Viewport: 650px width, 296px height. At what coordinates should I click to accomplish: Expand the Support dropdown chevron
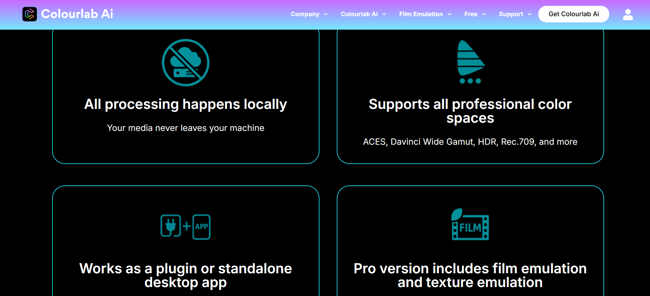pos(530,14)
